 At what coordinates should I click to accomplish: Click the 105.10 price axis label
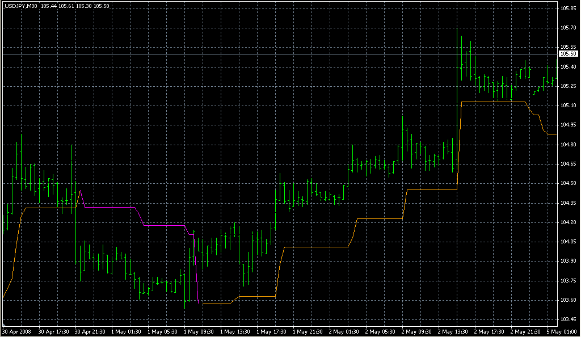coord(568,106)
